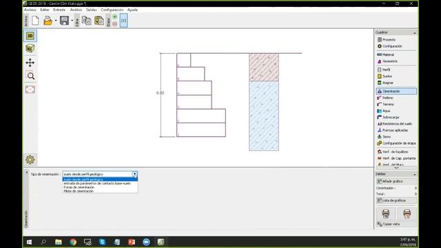
Task: Click the fit drawing to window icon
Action: 30,90
